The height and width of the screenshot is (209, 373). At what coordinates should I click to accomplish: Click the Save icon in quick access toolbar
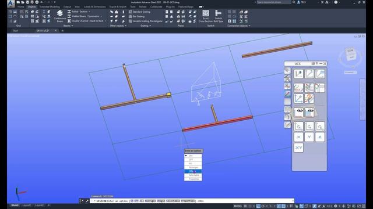[x=27, y=2]
